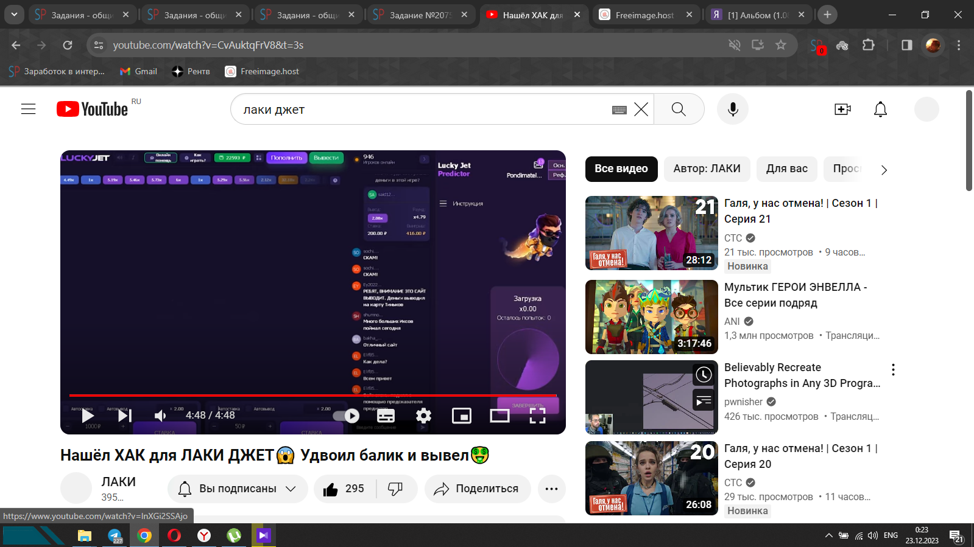
Task: Like the video with 295 likes
Action: [x=344, y=489]
